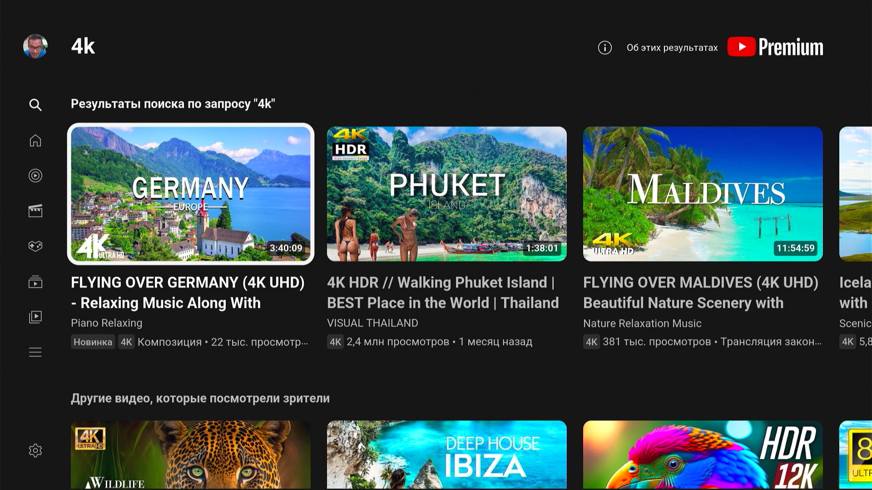Screen dimensions: 872x490
Task: Click the FLYING OVER MALDIVES title text
Action: click(x=700, y=292)
